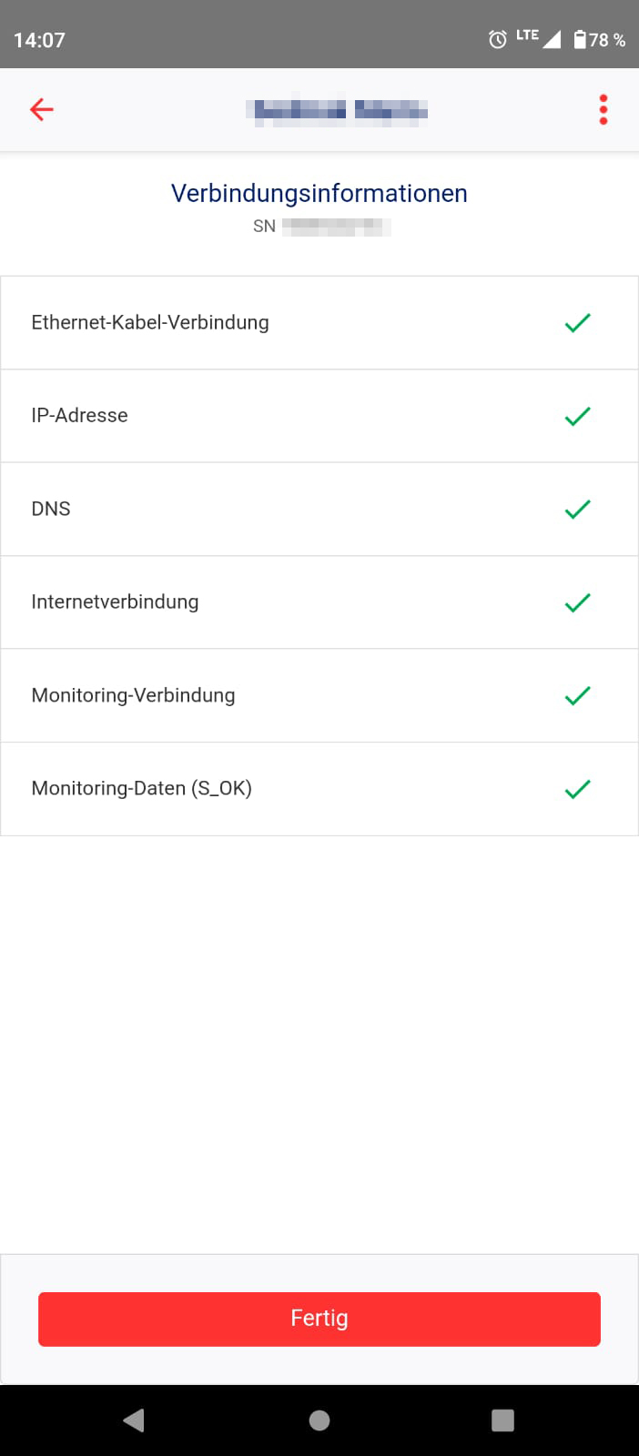The height and width of the screenshot is (1456, 639).
Task: Tap the Android recent apps square
Action: click(502, 1421)
